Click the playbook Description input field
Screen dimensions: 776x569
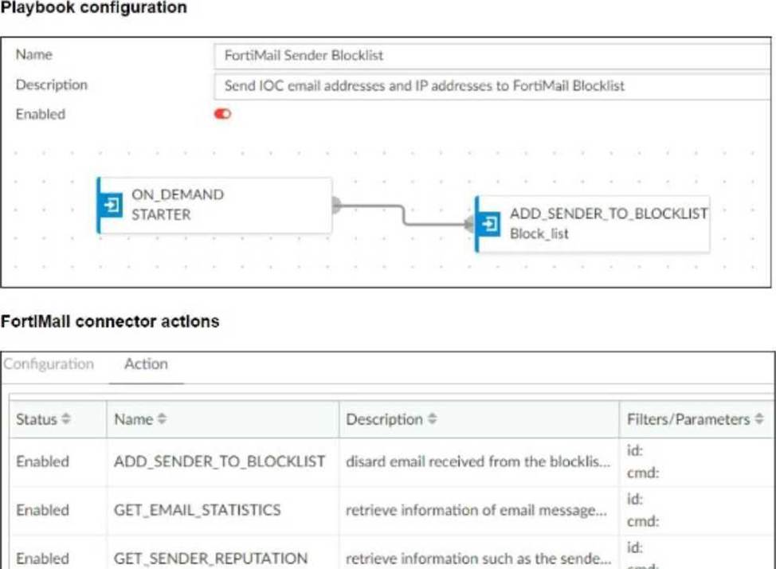click(490, 85)
